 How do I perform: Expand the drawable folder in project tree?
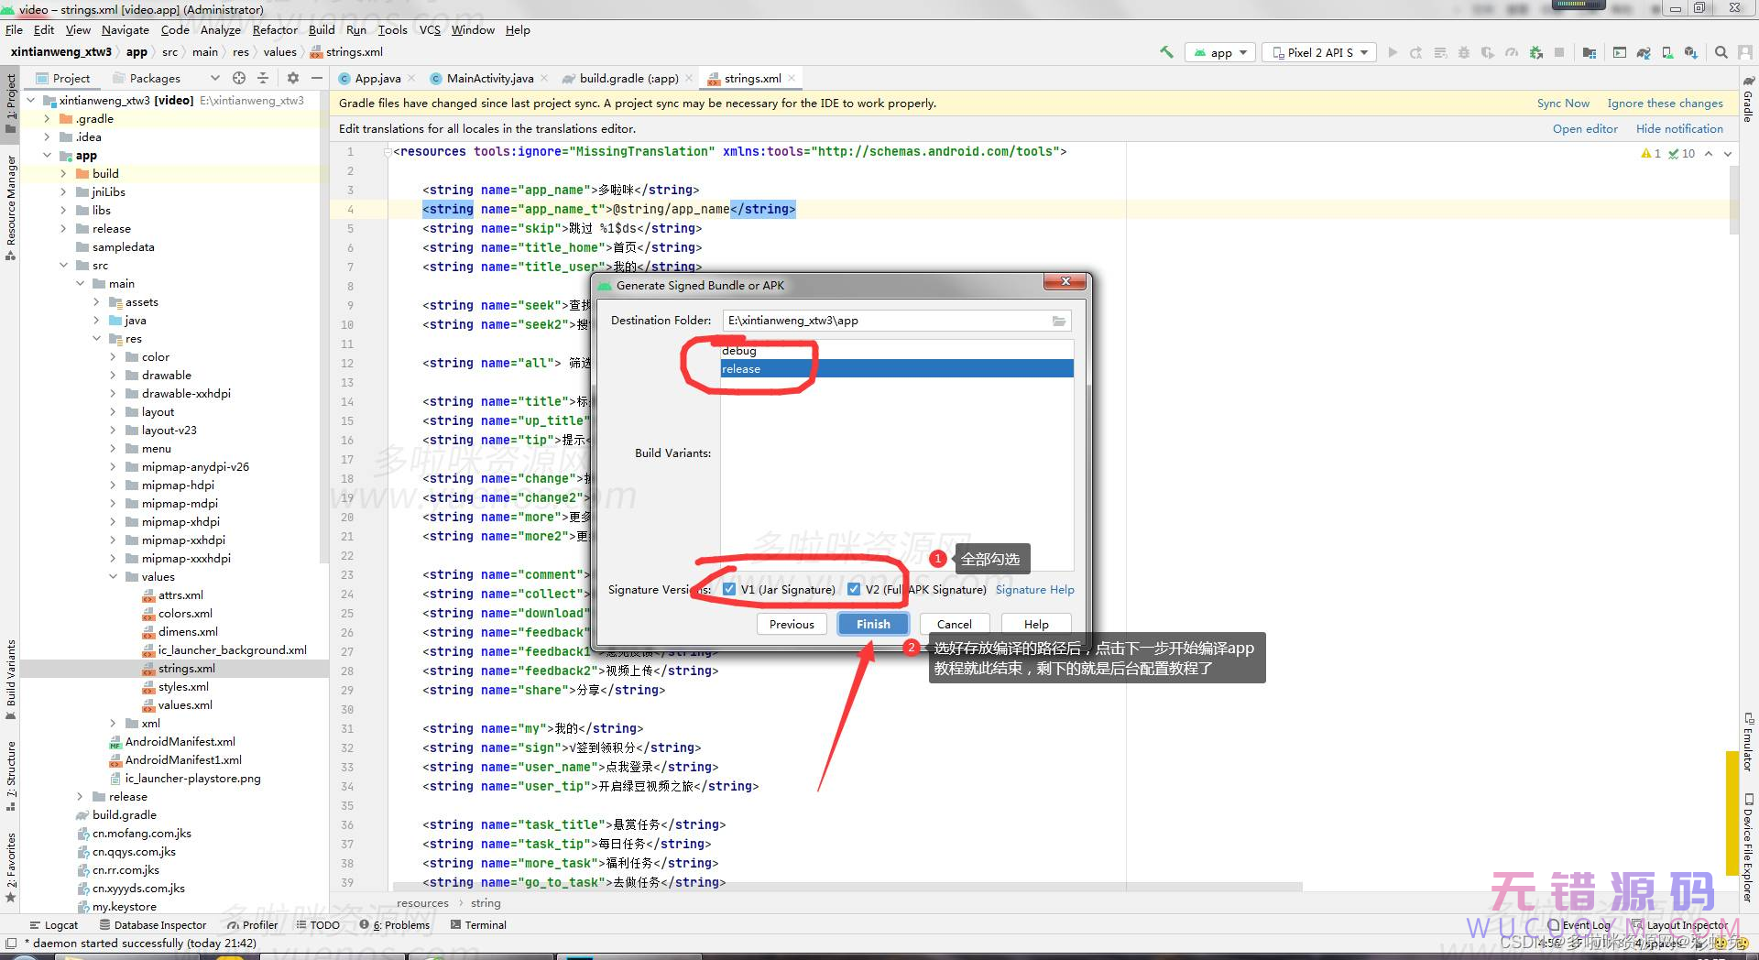point(113,376)
